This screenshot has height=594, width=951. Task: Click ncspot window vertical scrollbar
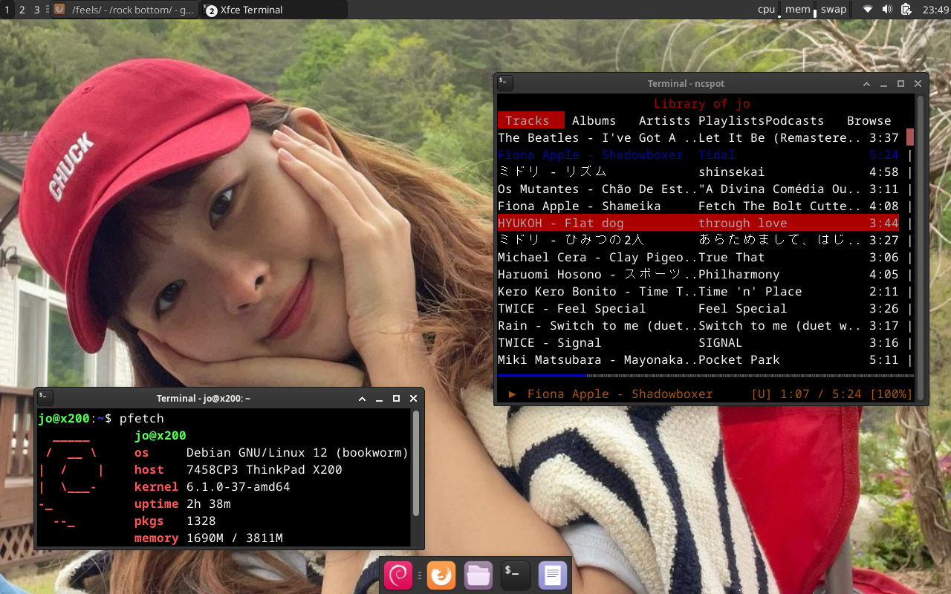click(921, 247)
